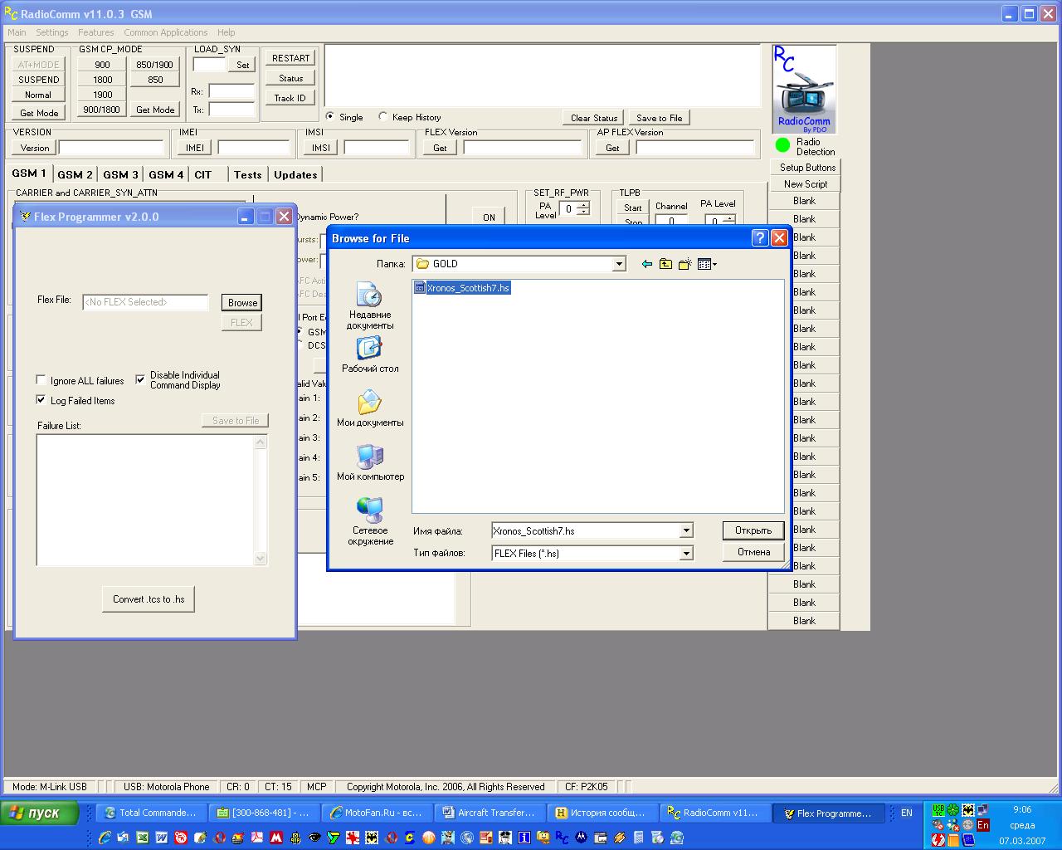Click the Имя файла text field

585,530
